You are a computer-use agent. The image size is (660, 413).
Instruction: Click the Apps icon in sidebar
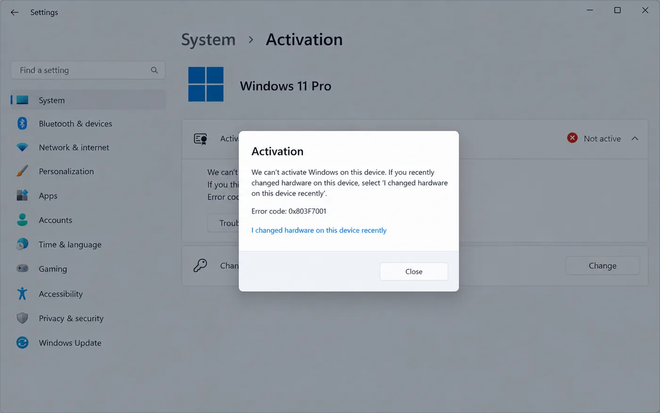click(22, 195)
